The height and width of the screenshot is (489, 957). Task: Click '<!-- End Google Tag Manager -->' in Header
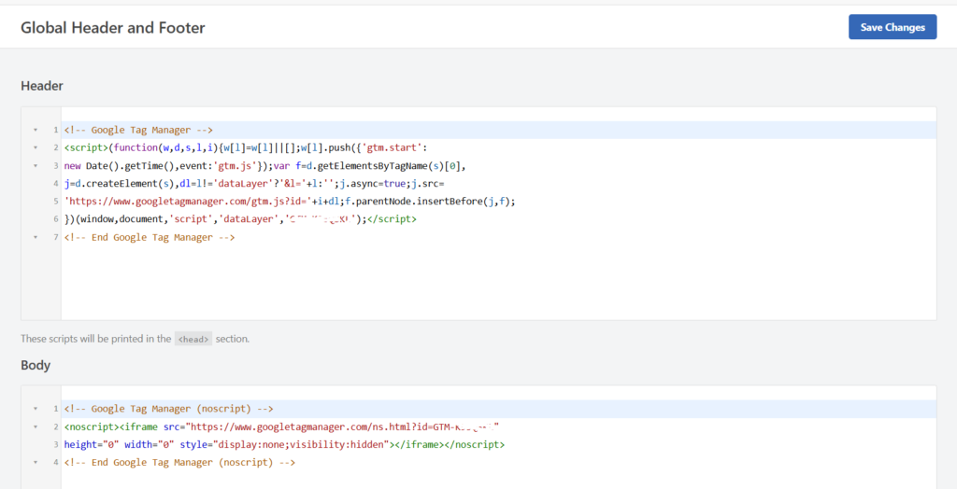tap(149, 237)
